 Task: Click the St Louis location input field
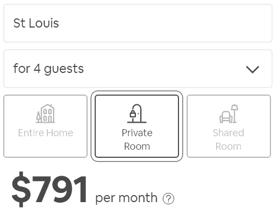[x=138, y=23]
